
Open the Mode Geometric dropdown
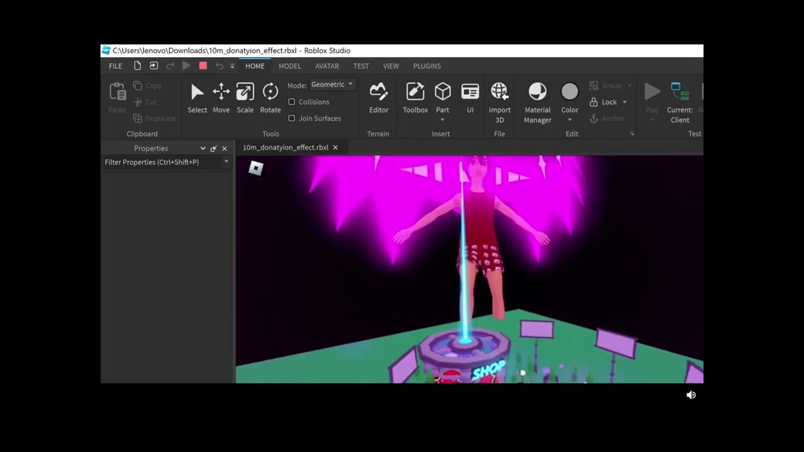click(x=332, y=85)
